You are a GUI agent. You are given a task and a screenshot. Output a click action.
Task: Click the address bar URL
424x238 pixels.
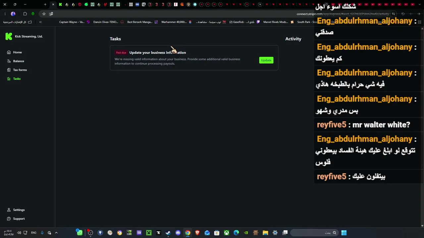click(x=343, y=14)
